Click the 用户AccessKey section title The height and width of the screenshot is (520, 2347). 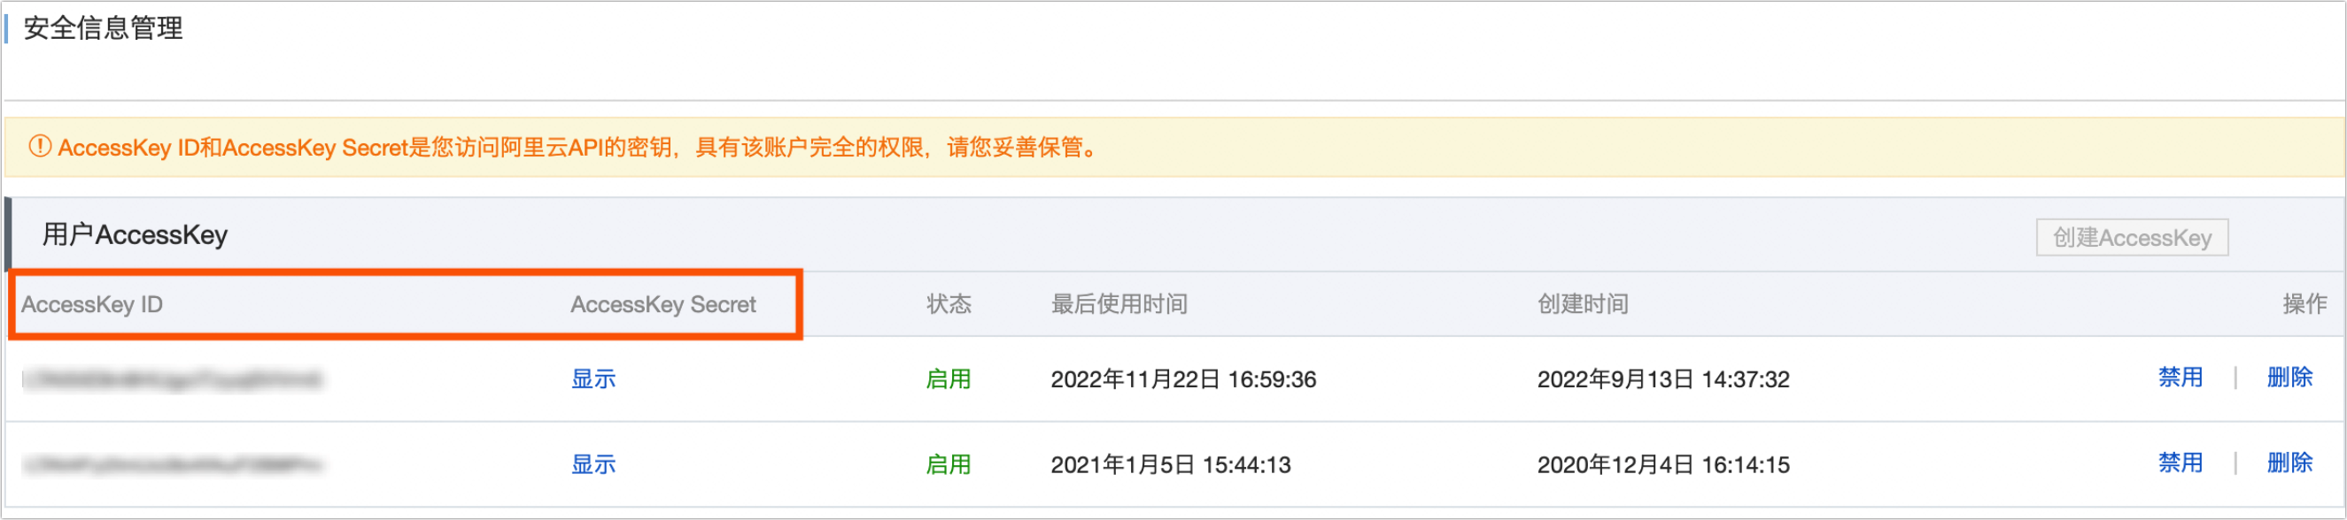135,234
